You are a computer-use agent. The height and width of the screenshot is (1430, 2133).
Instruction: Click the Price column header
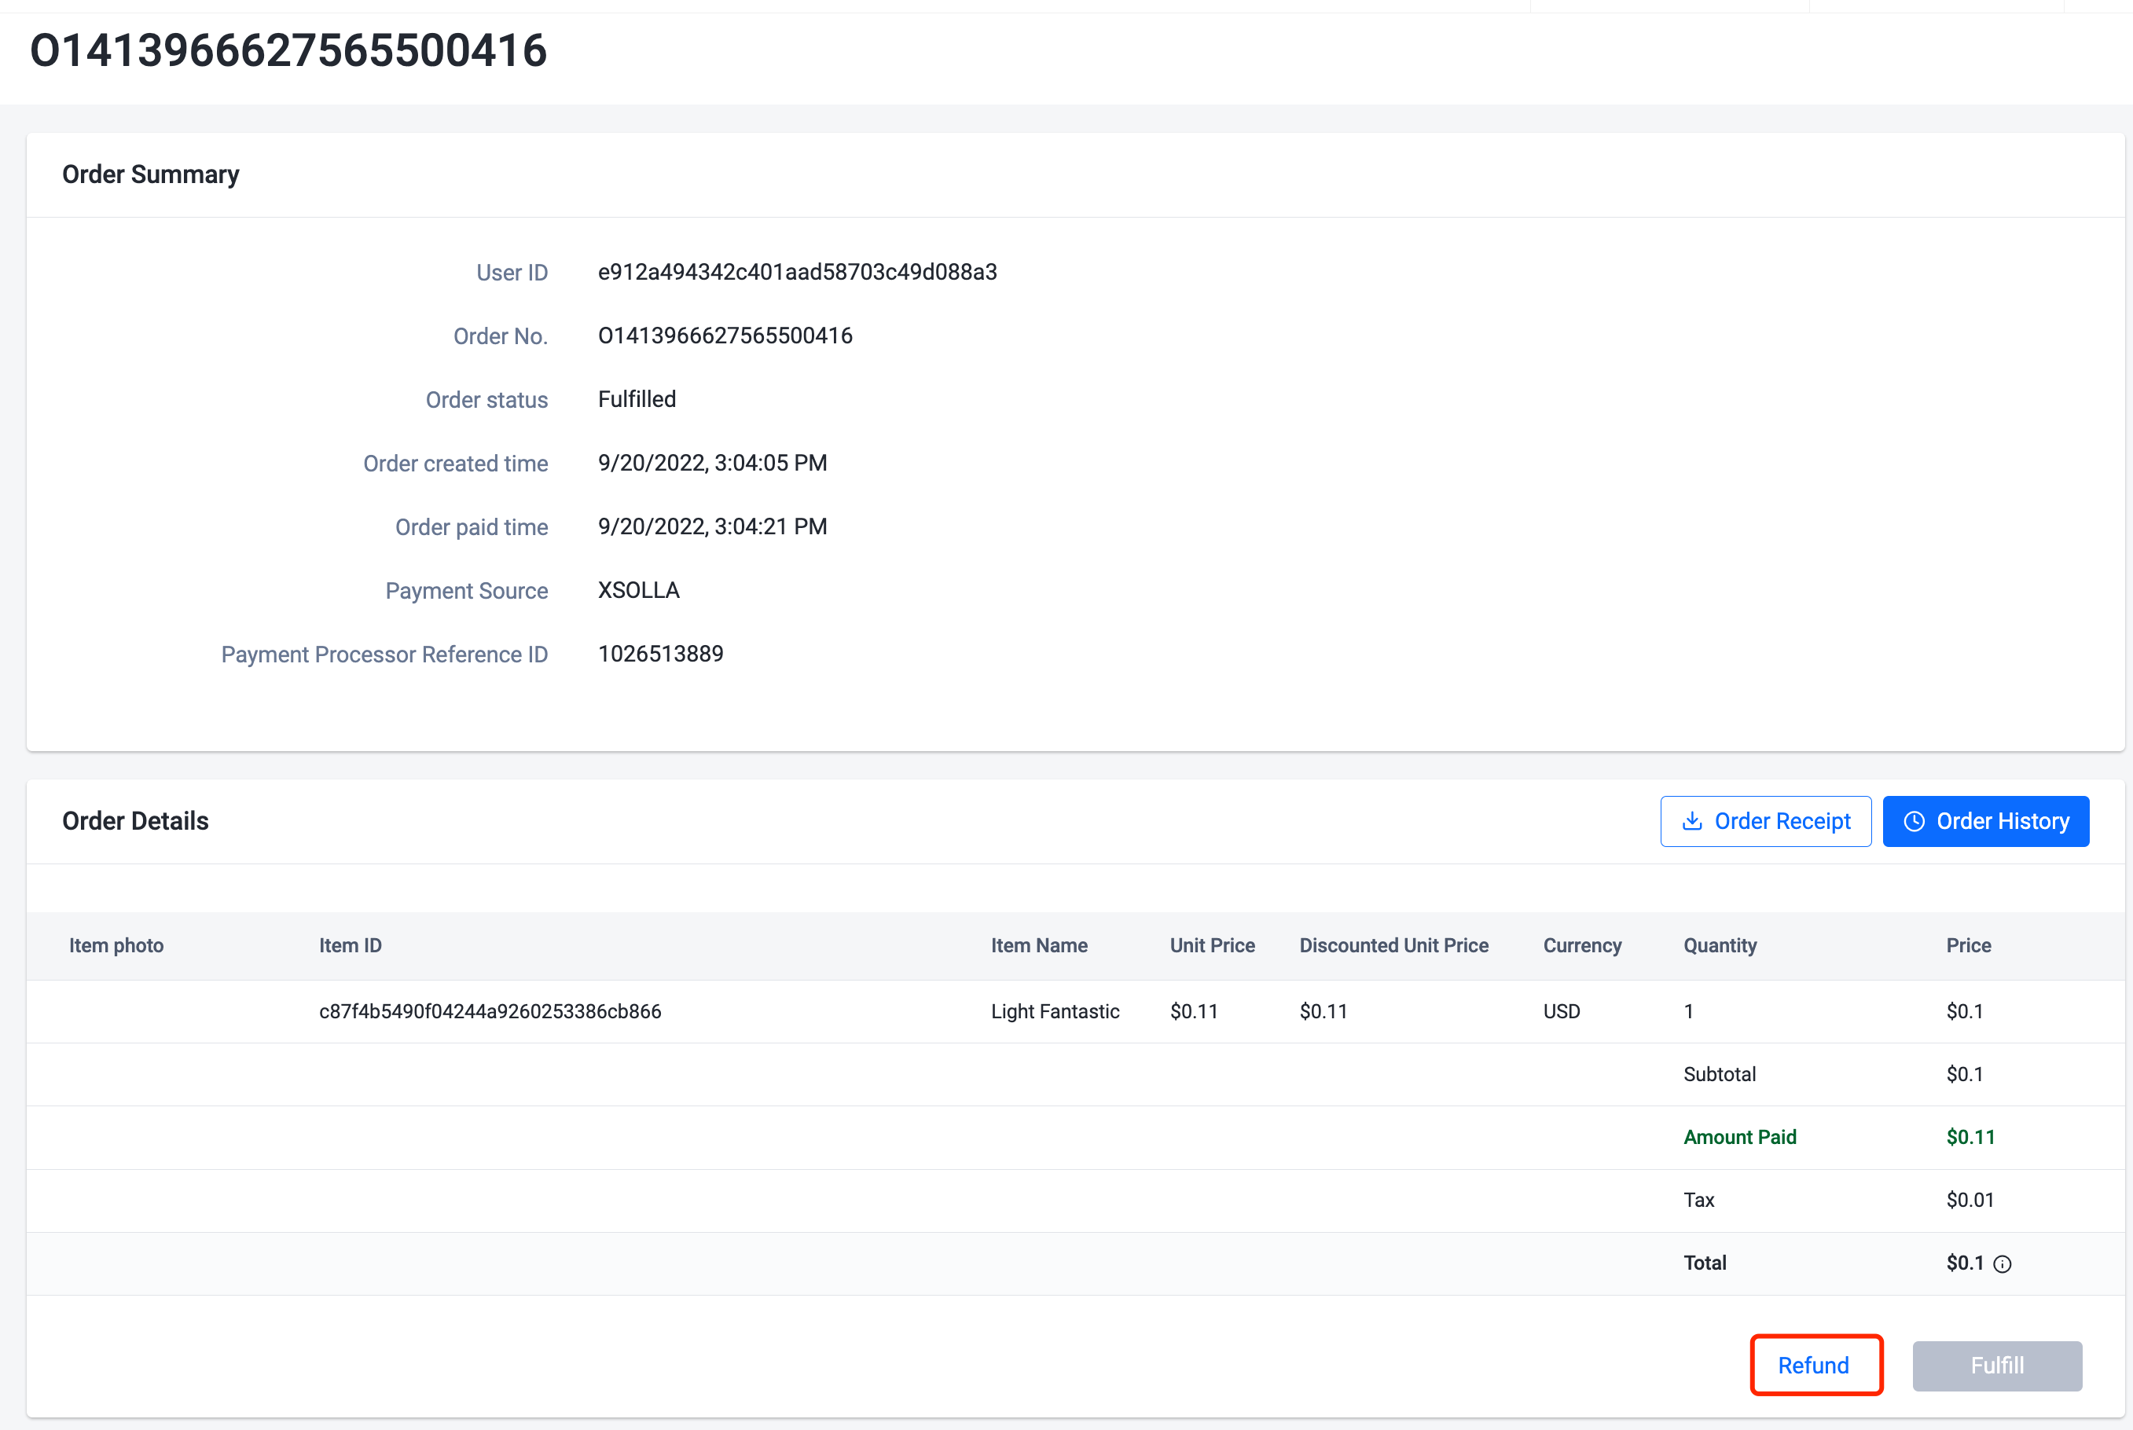click(x=1968, y=946)
